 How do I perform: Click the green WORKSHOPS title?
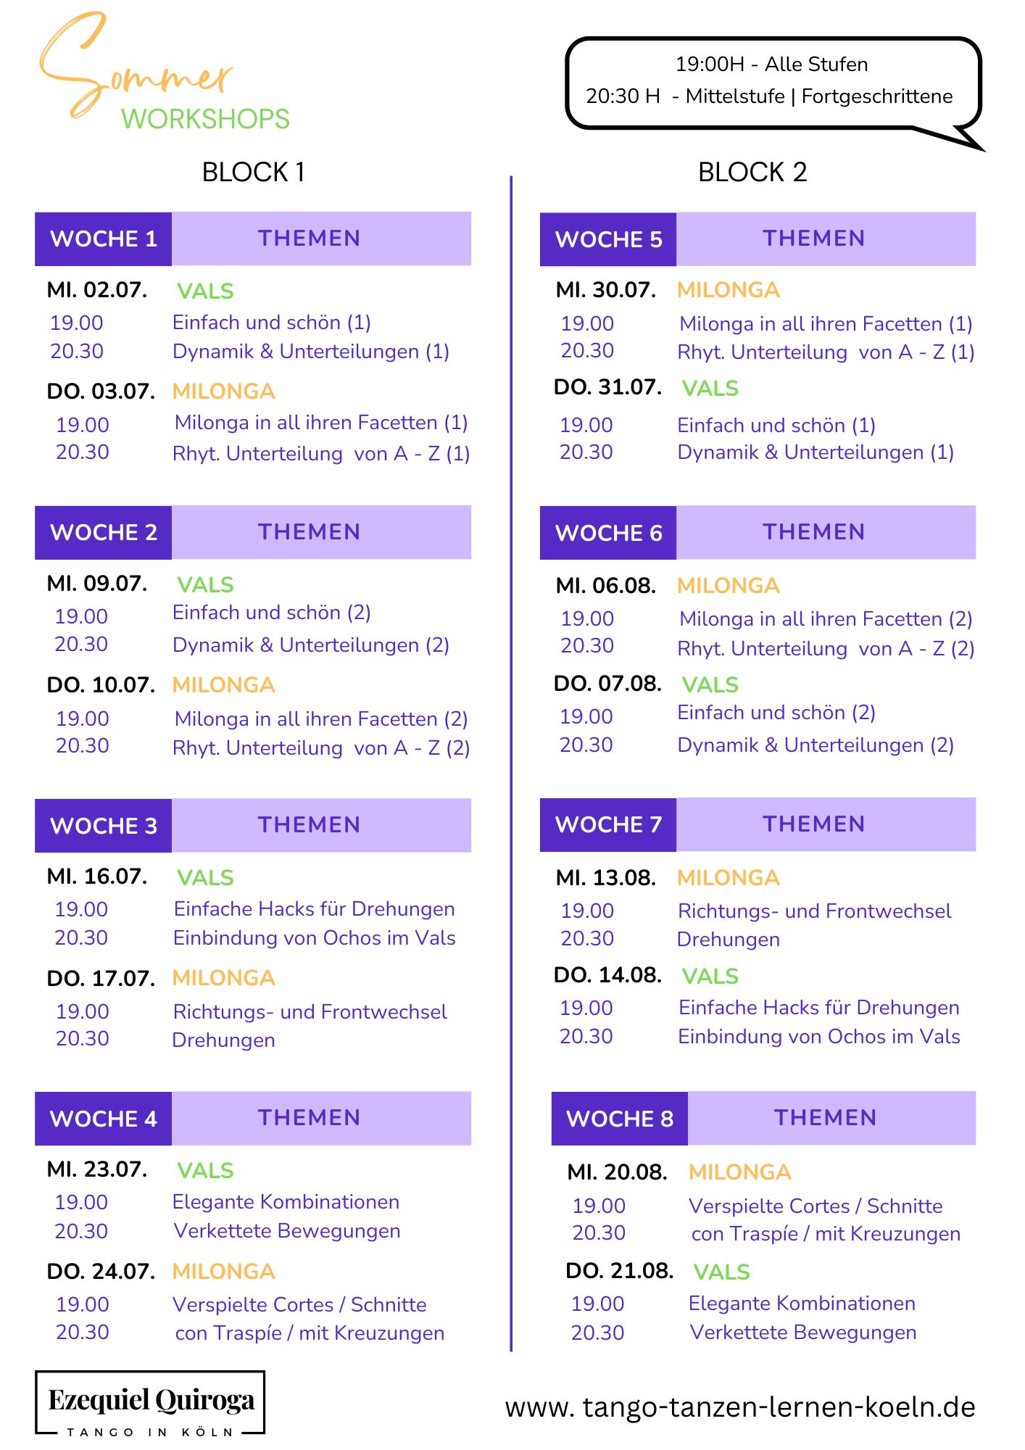tap(205, 119)
